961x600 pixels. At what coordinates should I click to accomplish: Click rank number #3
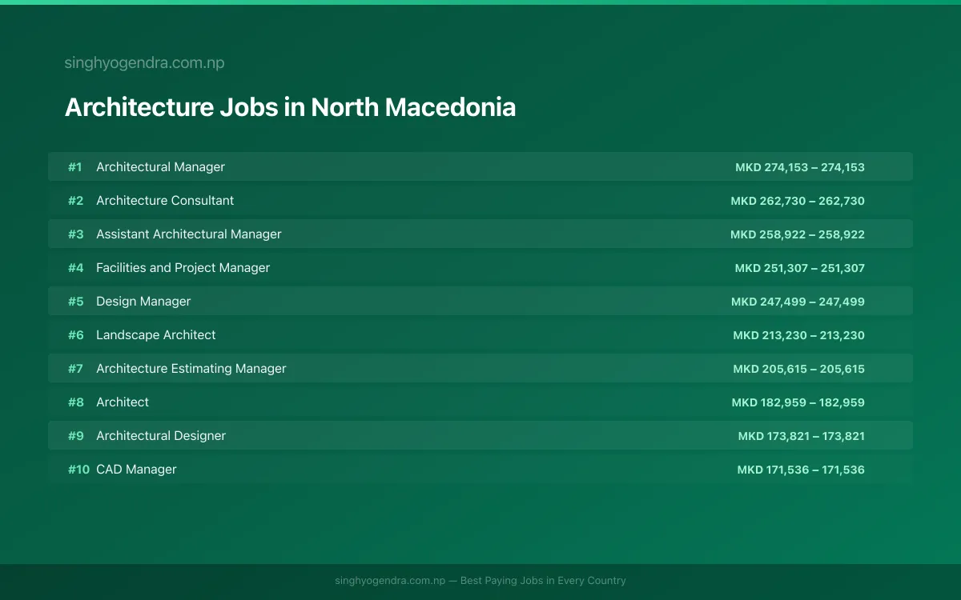click(x=75, y=234)
